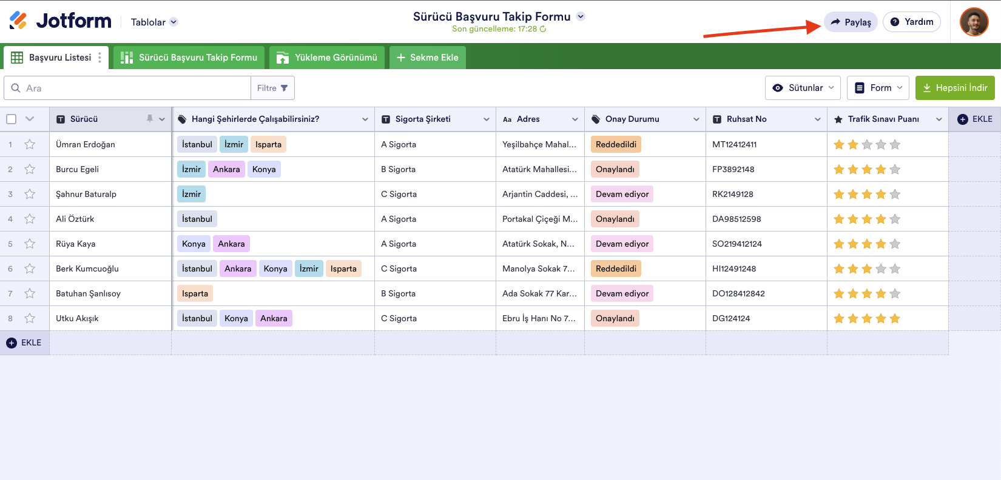Viewport: 1001px width, 480px height.
Task: Toggle favorite star for Utku Akışık row
Action: click(x=30, y=318)
